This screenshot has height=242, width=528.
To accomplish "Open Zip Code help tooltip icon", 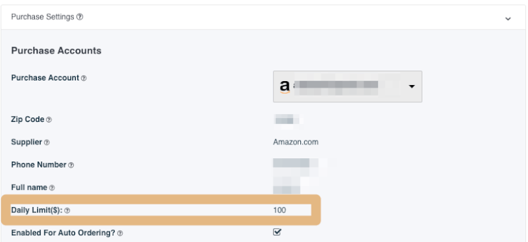I will [x=49, y=120].
